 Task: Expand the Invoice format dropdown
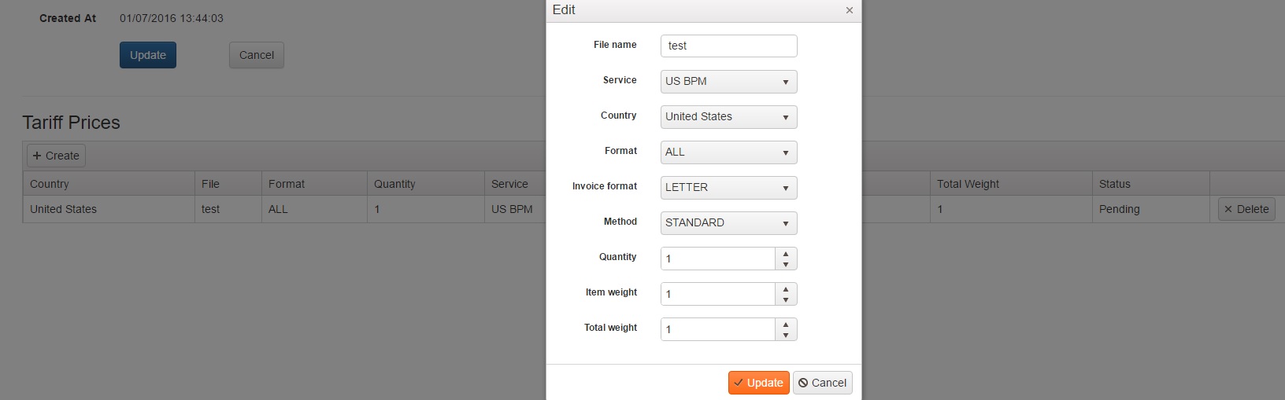pos(728,188)
